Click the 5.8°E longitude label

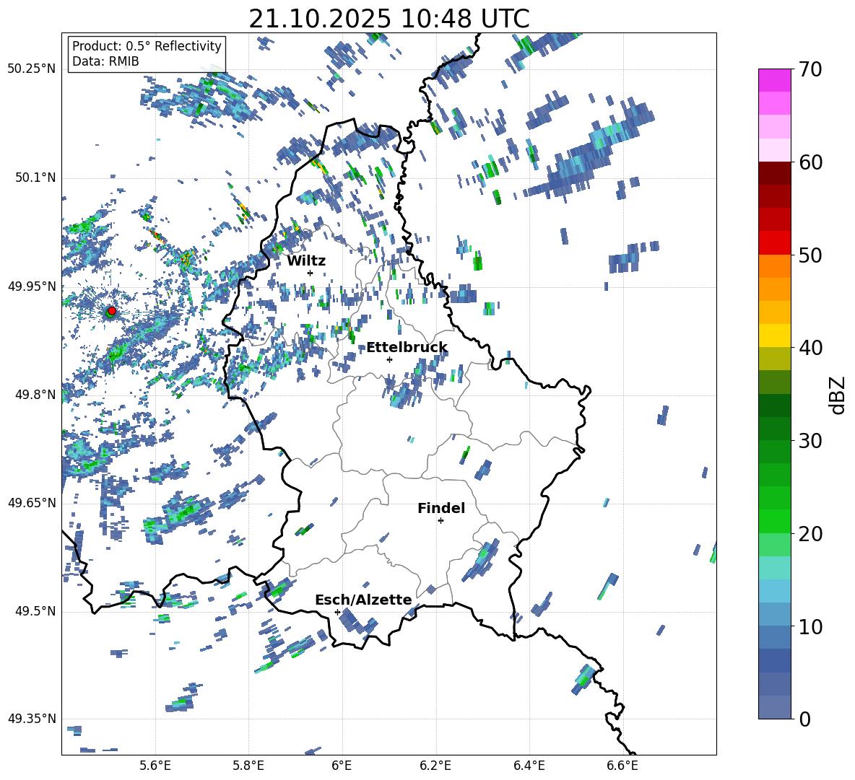pos(248,766)
